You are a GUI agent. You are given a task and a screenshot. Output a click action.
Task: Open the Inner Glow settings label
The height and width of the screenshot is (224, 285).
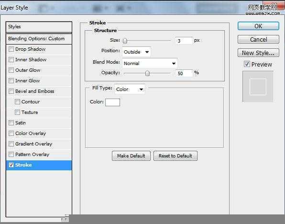tap(27, 80)
